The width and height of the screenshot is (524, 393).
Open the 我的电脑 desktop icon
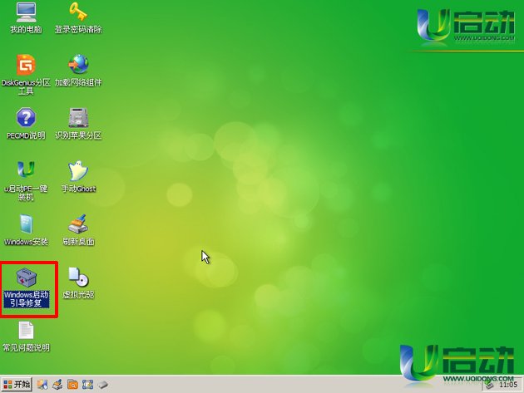26,14
